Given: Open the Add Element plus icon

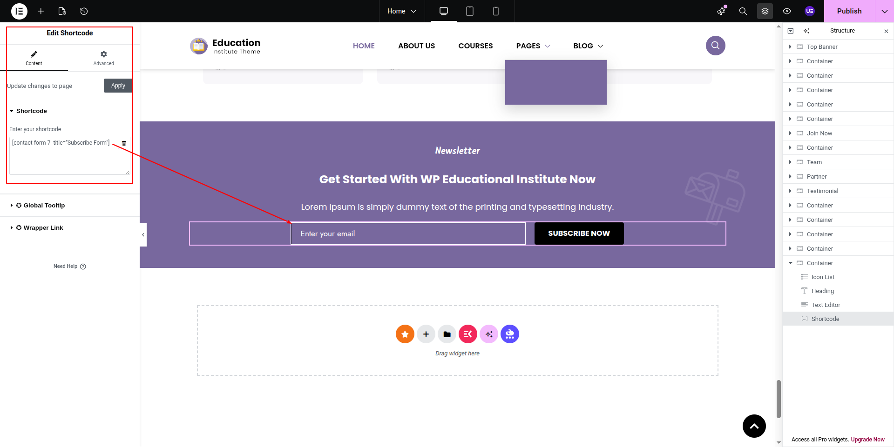Looking at the screenshot, I should pos(41,11).
